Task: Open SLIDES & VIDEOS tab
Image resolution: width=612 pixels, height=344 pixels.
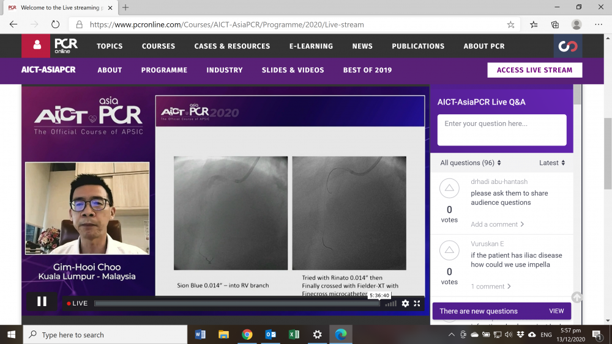Action: pos(293,70)
